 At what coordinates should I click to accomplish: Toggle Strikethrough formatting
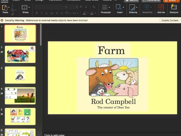tap(52, 13)
